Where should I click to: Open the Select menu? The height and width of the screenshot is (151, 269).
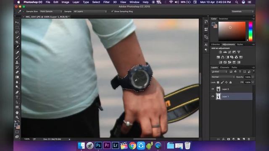(x=96, y=2)
